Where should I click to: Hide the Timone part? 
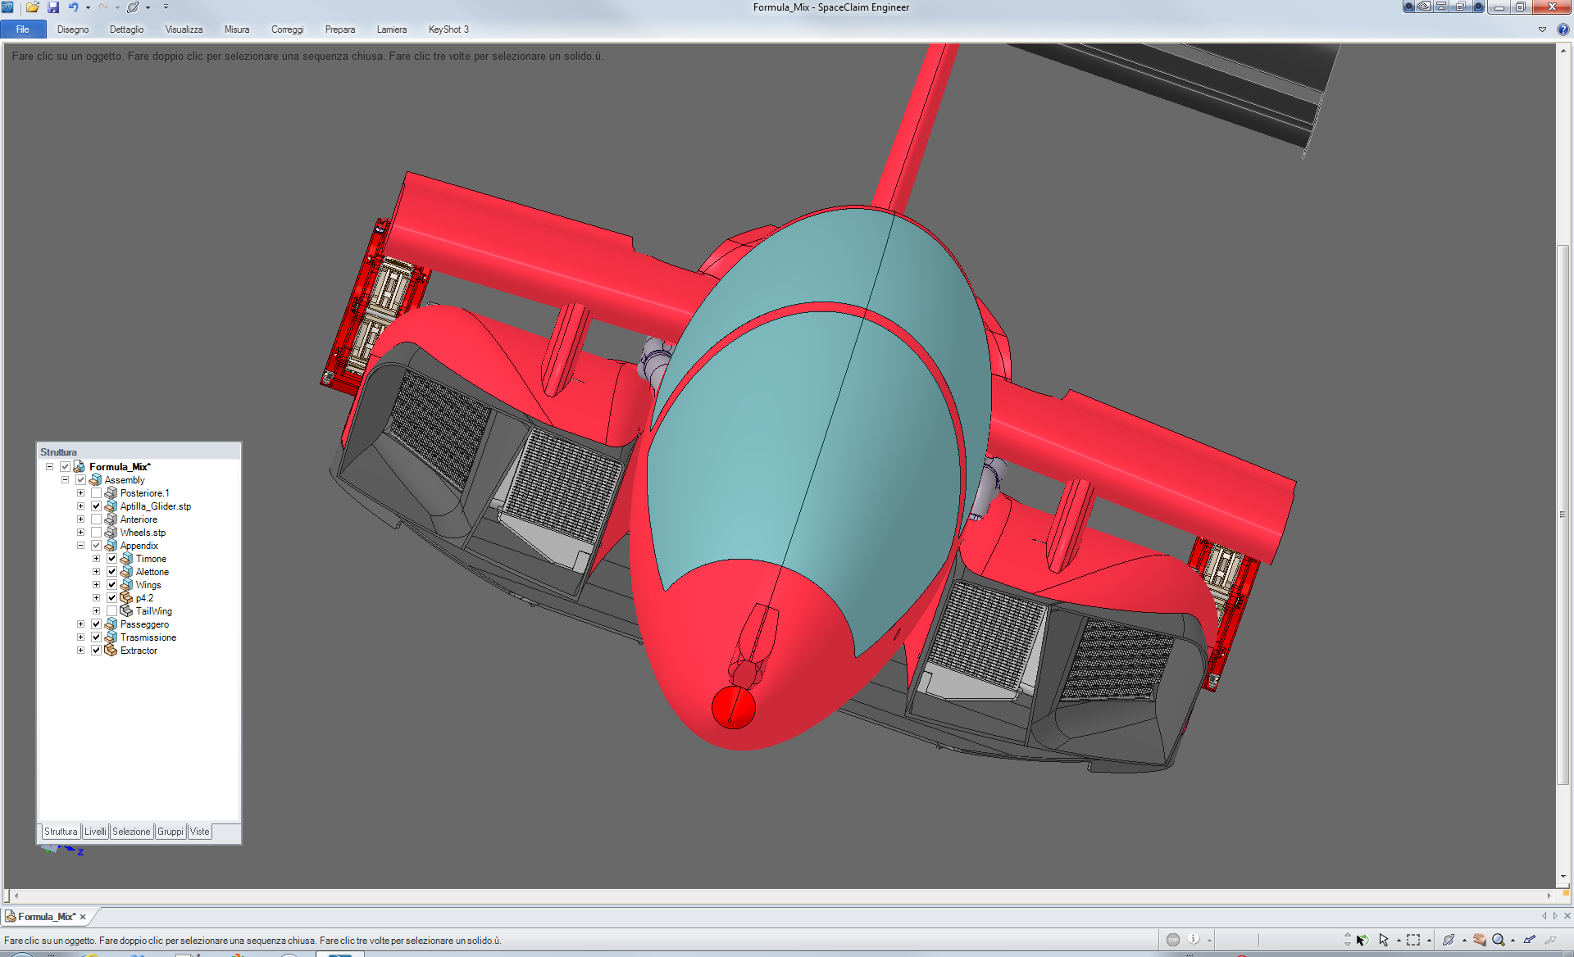(111, 559)
